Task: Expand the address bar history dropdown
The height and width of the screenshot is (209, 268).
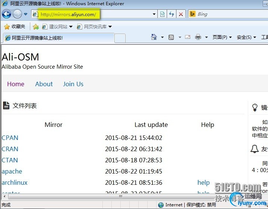Action: pyautogui.click(x=154, y=14)
